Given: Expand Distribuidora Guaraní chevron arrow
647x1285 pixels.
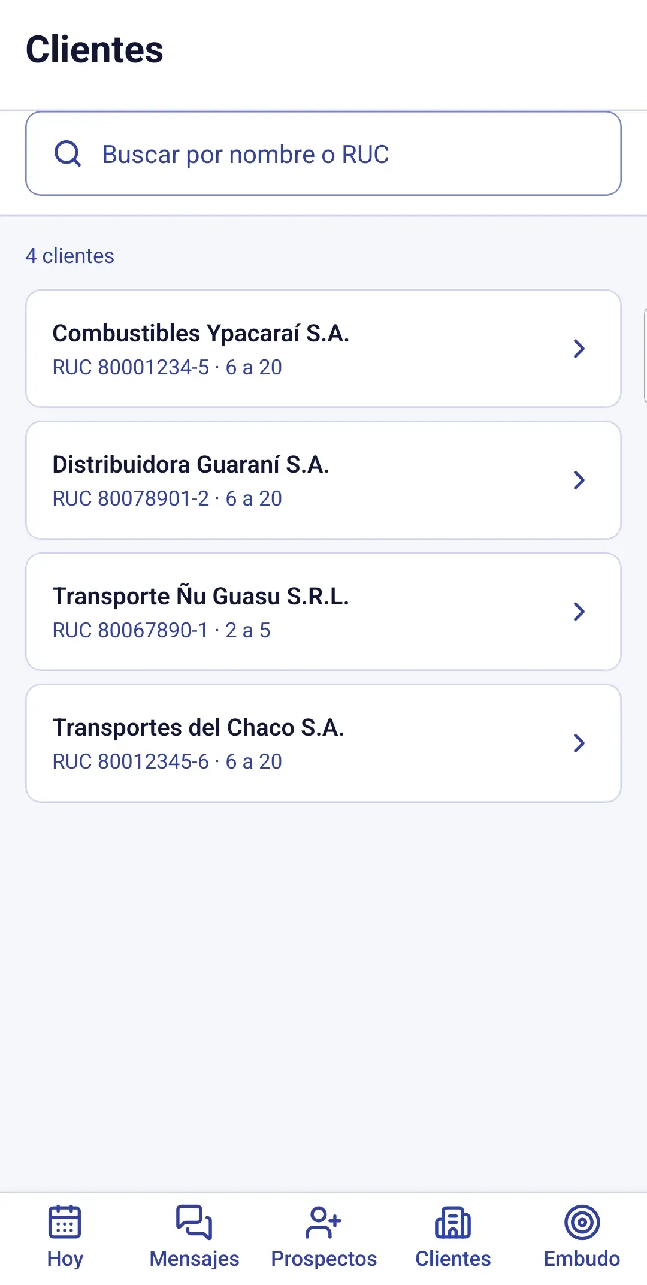Looking at the screenshot, I should coord(579,480).
